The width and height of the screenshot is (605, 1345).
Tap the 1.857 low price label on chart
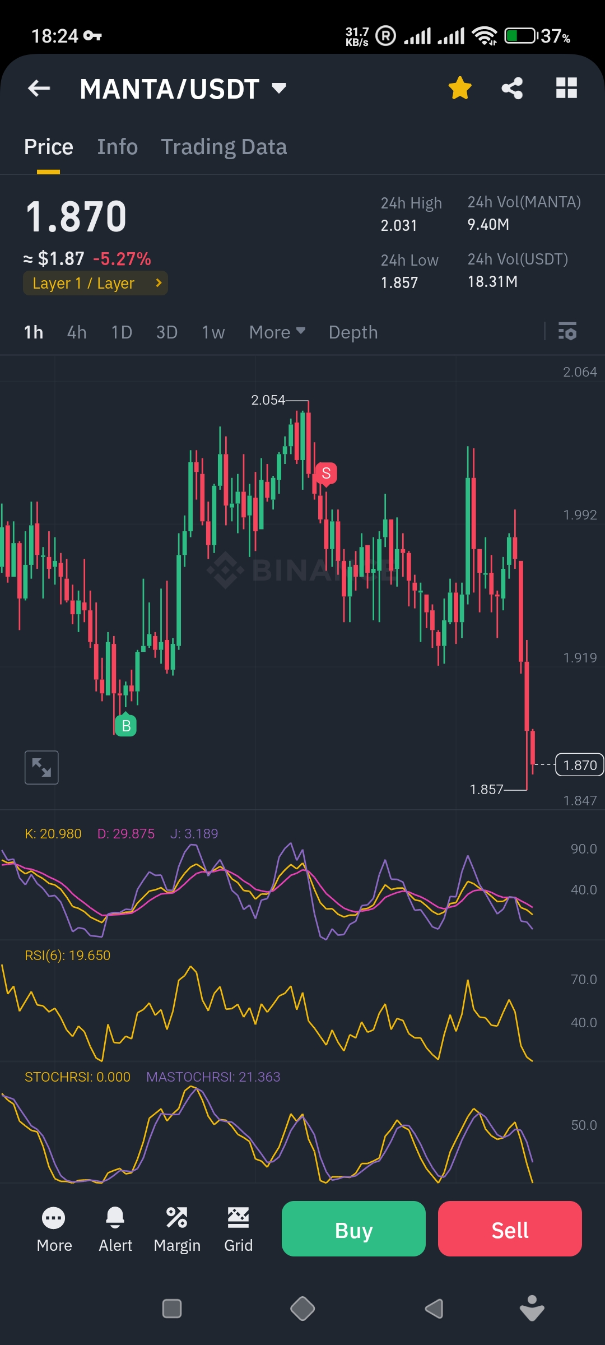pos(486,790)
